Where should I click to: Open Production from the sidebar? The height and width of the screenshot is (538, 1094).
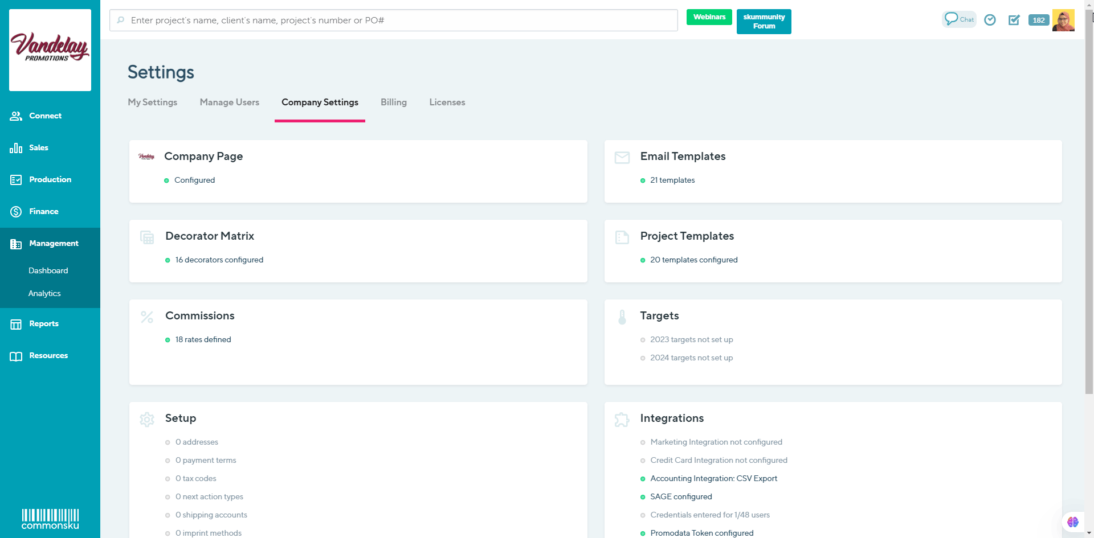click(x=50, y=179)
